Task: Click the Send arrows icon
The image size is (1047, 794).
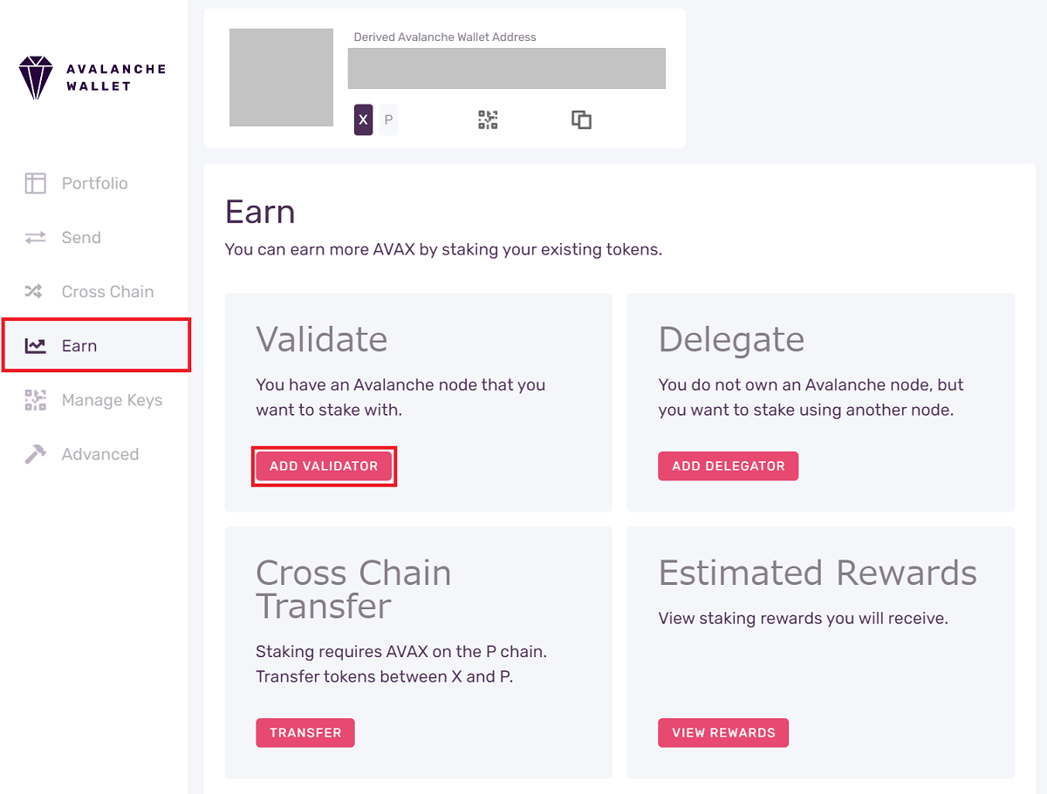Action: [x=35, y=237]
